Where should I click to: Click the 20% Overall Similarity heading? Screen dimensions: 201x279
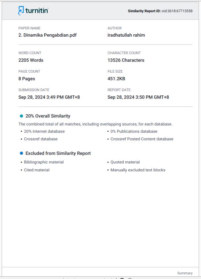tap(48, 116)
